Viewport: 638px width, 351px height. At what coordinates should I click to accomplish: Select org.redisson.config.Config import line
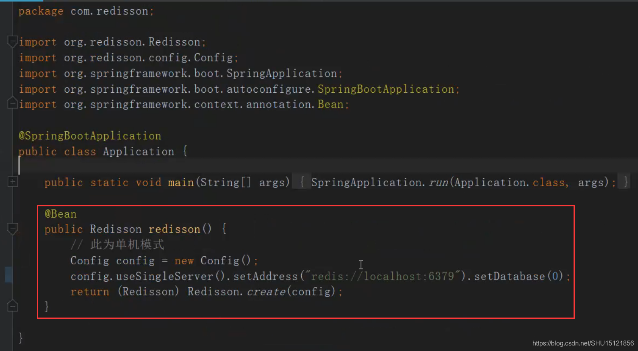pyautogui.click(x=128, y=58)
